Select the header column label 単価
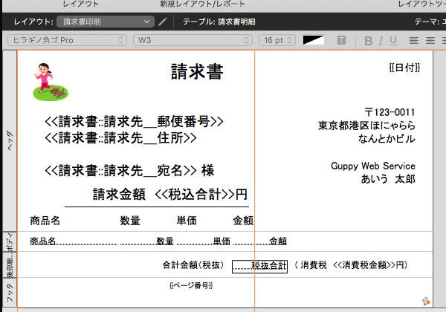446x312 pixels. click(187, 221)
